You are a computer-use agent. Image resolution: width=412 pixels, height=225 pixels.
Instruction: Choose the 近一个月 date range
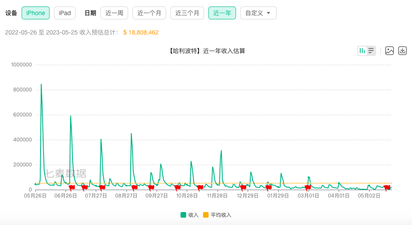149,13
